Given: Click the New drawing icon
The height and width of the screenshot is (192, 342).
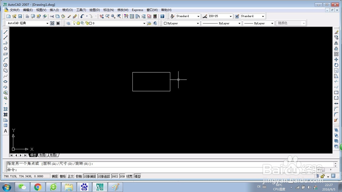Looking at the screenshot, I should [9, 16].
